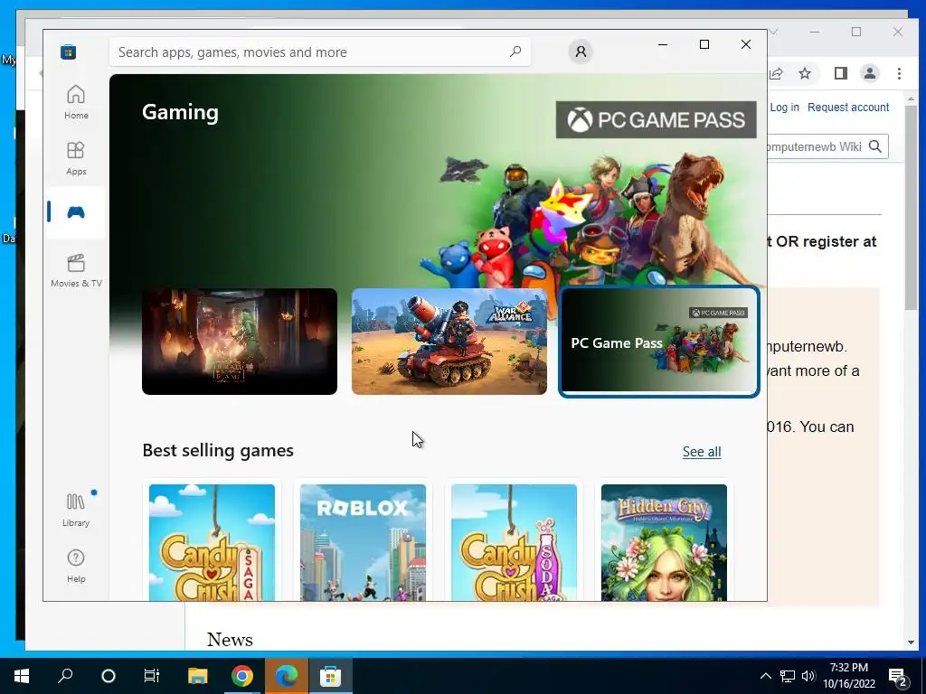This screenshot has width=926, height=694.
Task: Open the Hidden City game tile
Action: (665, 542)
